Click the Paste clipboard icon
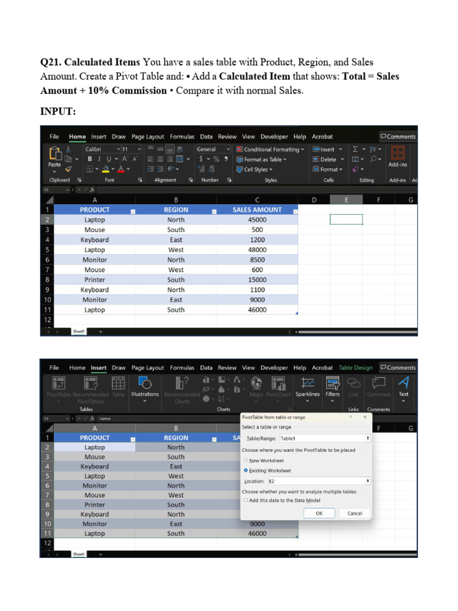This screenshot has height=611, width=458. point(55,153)
